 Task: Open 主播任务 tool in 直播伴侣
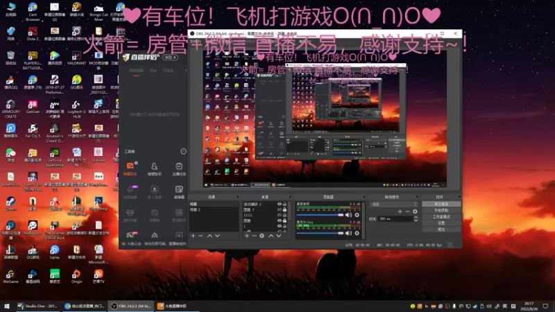tap(179, 168)
